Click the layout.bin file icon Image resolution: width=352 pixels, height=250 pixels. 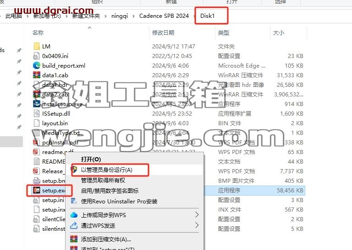pos(36,123)
